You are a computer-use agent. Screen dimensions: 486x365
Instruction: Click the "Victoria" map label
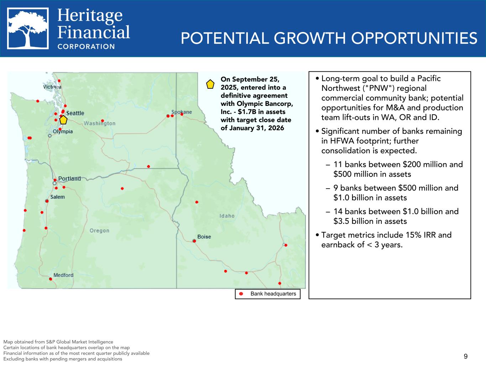click(52, 87)
